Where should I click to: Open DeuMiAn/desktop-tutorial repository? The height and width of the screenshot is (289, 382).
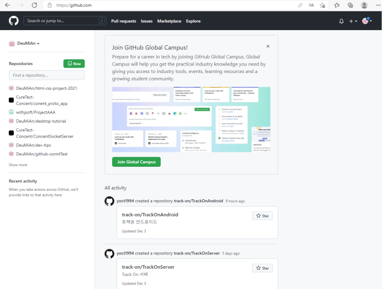point(41,121)
